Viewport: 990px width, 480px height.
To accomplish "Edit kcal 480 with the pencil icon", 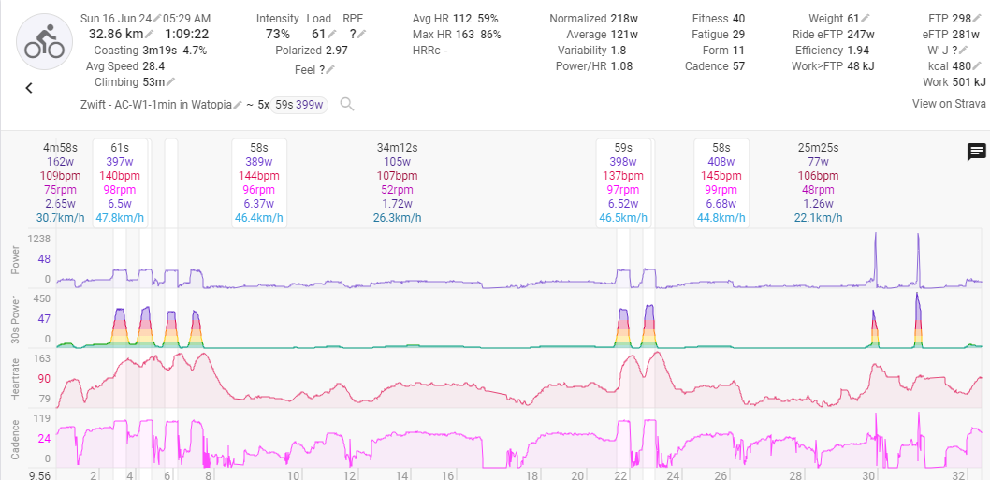I will pyautogui.click(x=978, y=65).
